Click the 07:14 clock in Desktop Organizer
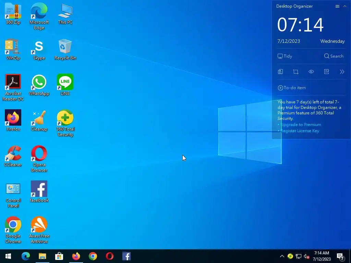Image resolution: width=351 pixels, height=263 pixels. (x=300, y=25)
